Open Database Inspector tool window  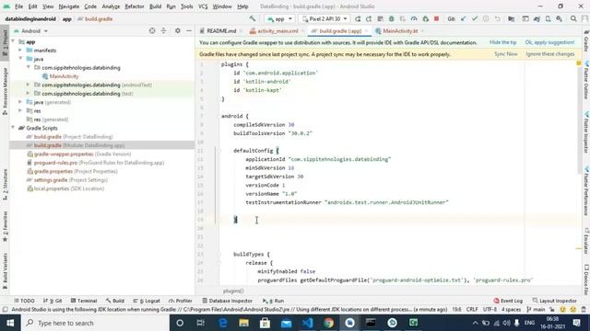[x=227, y=301]
